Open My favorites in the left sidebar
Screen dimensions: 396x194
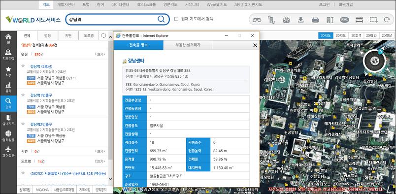[x=8, y=72]
